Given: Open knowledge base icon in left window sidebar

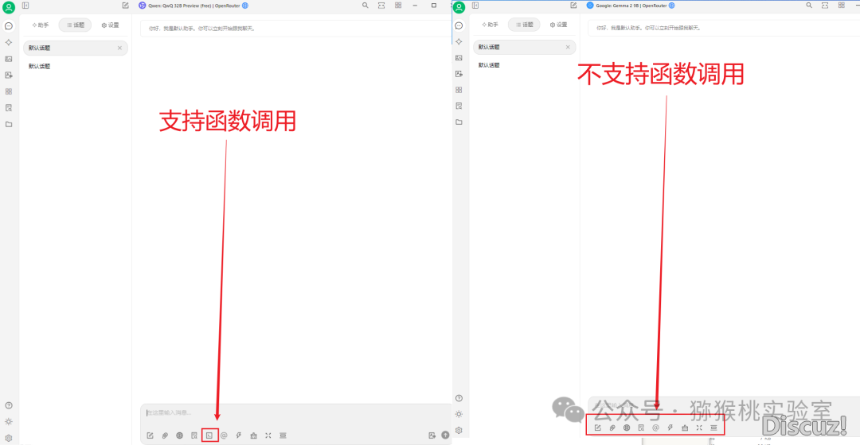Looking at the screenshot, I should 8,108.
